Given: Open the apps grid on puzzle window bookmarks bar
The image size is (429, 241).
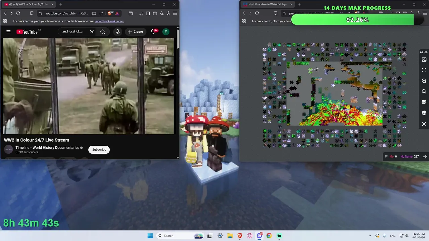Looking at the screenshot, I should [x=244, y=21].
